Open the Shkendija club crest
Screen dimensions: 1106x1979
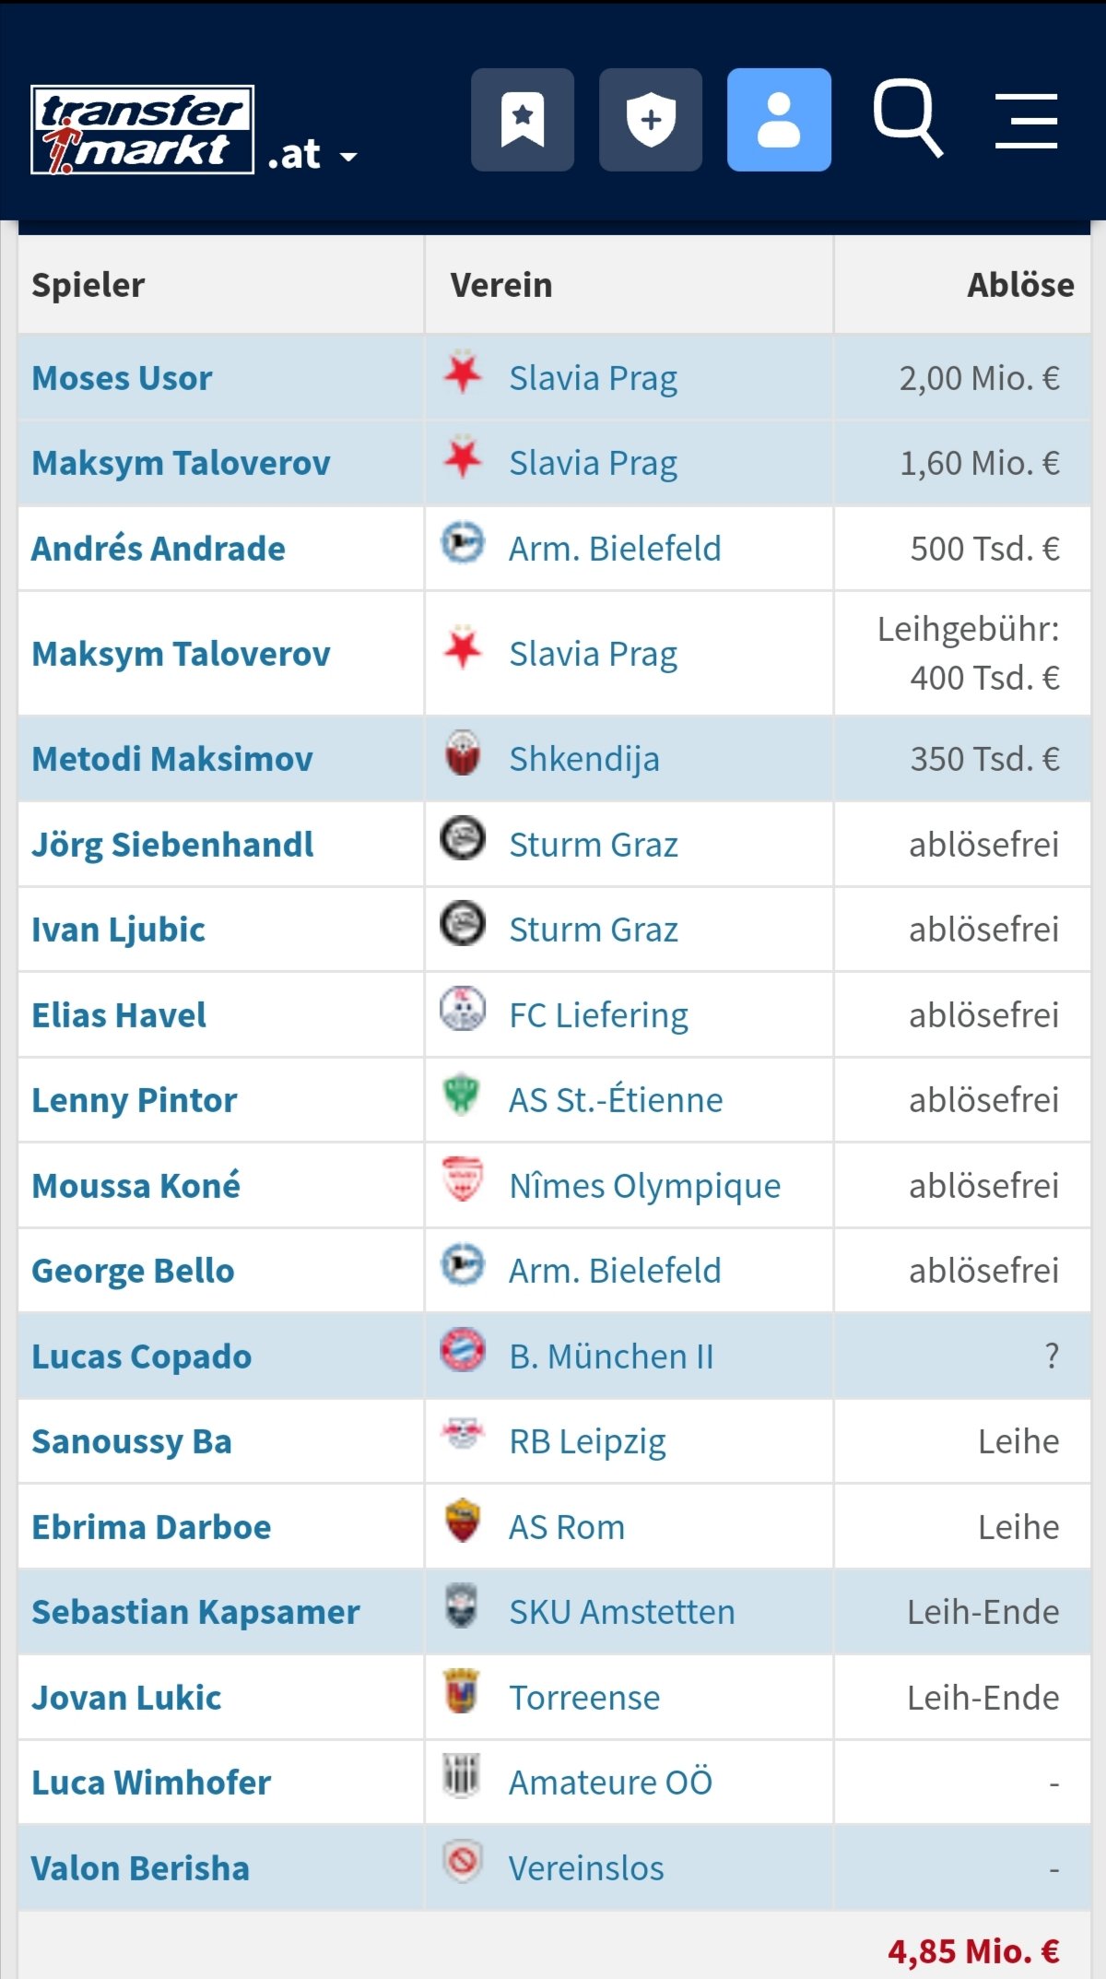463,752
